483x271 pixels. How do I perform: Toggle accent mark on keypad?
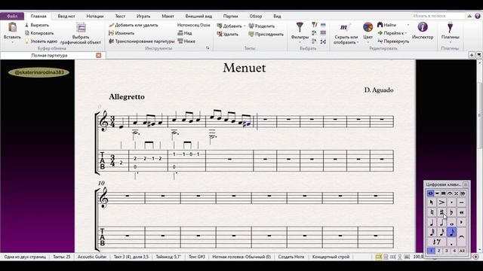[x=441, y=202]
